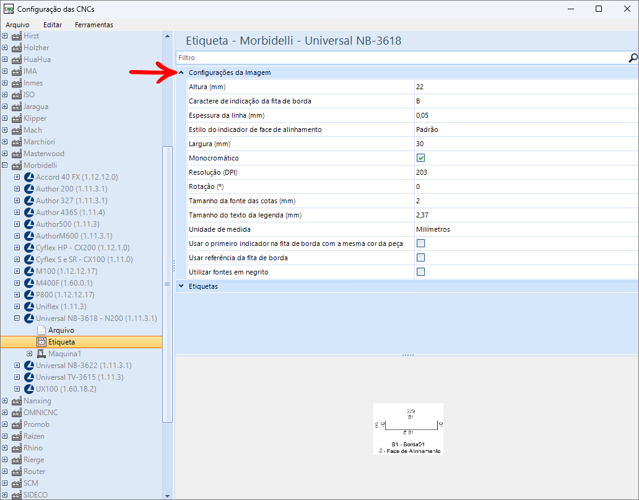
Task: Select Cyflex S e SR - CX100 item
Action: (x=84, y=260)
